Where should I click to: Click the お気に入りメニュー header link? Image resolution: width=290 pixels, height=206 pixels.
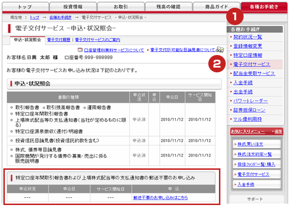point(247,131)
